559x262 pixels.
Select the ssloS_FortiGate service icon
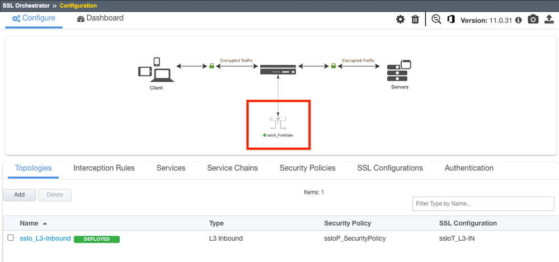pos(278,122)
